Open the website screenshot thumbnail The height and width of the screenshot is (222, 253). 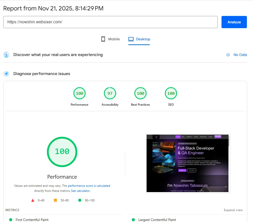pyautogui.click(x=188, y=163)
